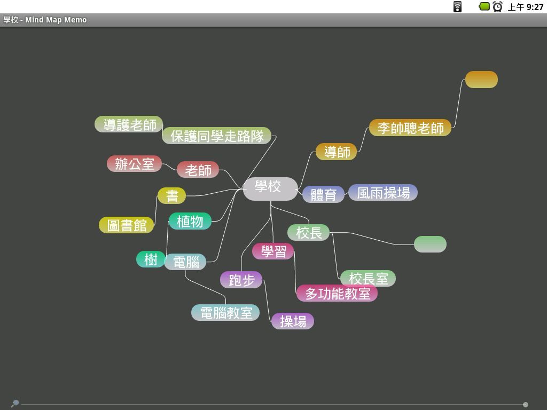Viewport: 547px width, 410px height.
Task: Click the magnifier zoom icon
Action: pyautogui.click(x=15, y=404)
